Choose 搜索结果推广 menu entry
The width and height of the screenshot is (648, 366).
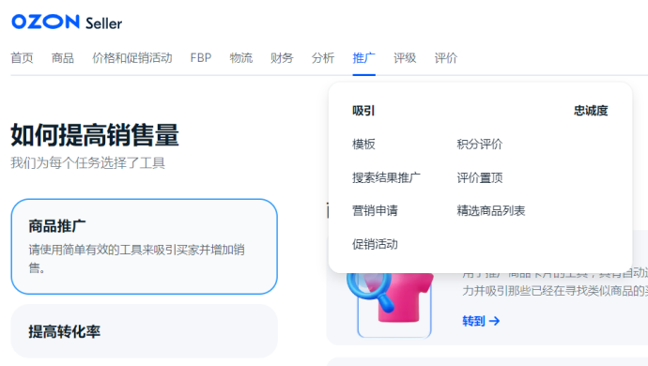tap(386, 177)
